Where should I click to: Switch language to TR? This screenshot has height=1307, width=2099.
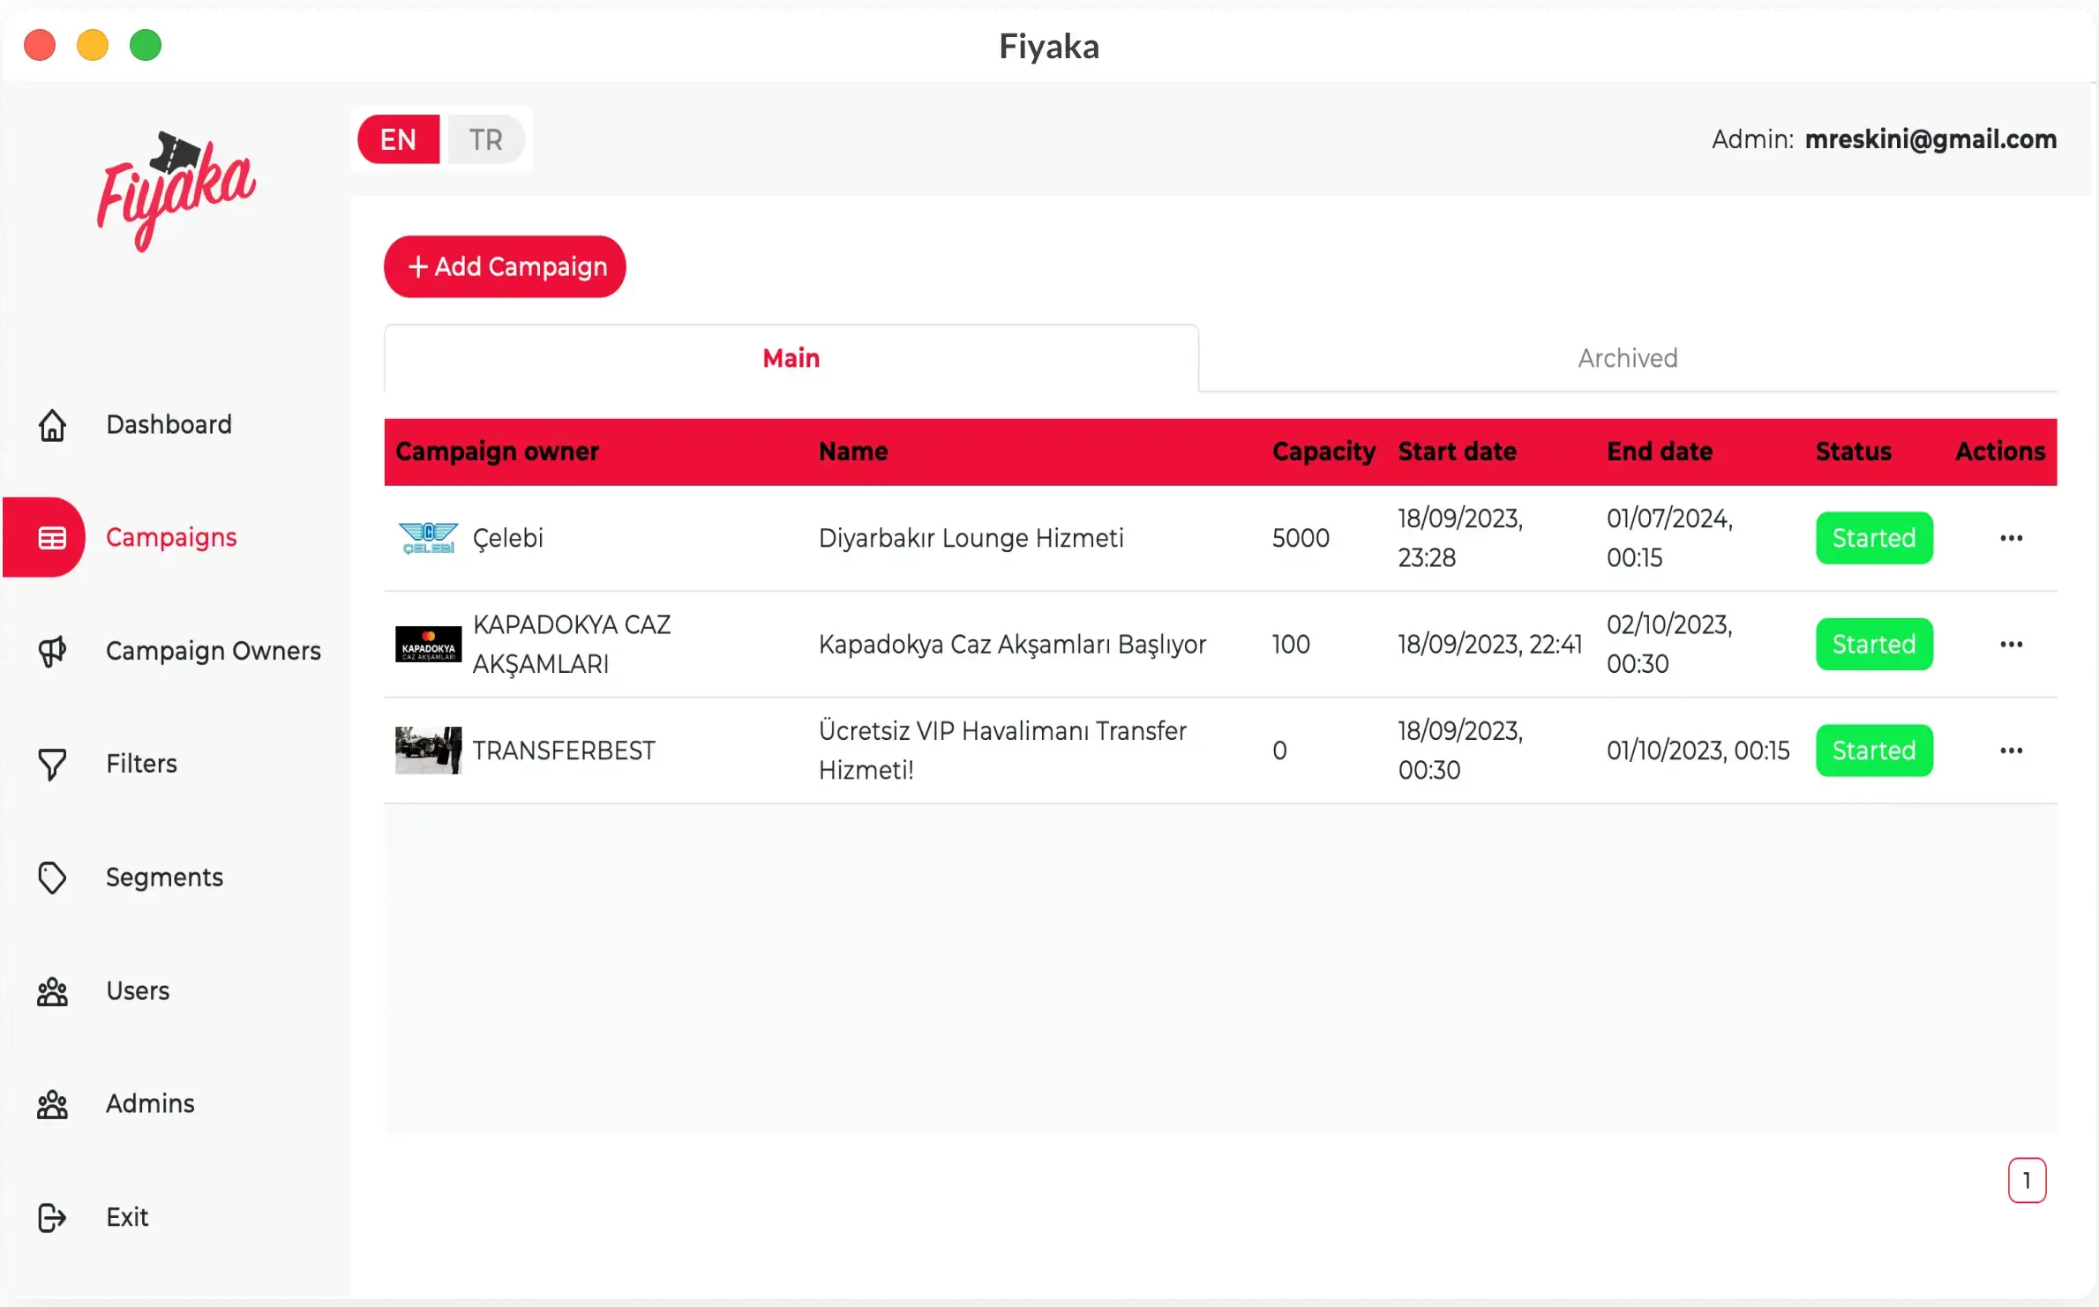click(485, 139)
